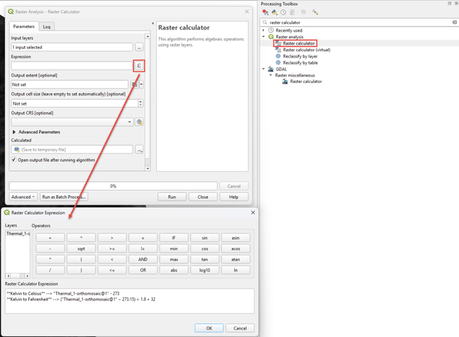459x337 pixels.
Task: Open the Models menu icon in Processing Toolbox
Action: click(x=265, y=12)
